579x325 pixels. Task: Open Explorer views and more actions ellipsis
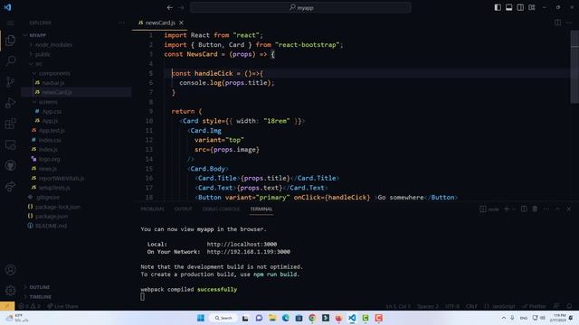pos(122,23)
